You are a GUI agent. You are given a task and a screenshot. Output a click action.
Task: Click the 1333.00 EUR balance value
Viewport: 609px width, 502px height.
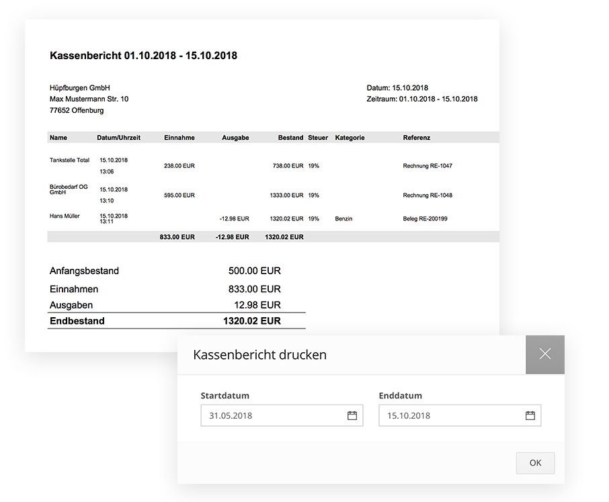[286, 196]
